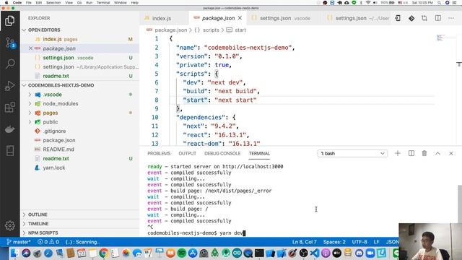Screen dimensions: 462x260
Task: Click the Open Changes icon in editor toolbar
Action: [398, 18]
